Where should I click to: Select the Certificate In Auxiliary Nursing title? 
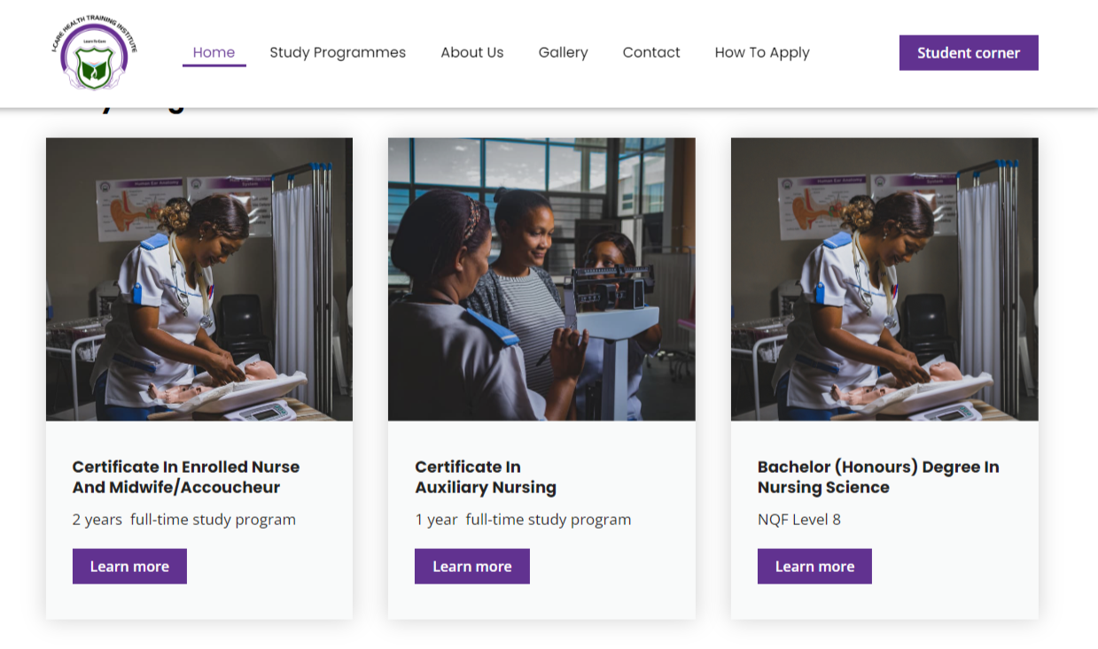point(486,476)
